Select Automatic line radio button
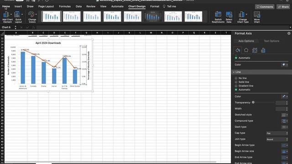Screen dimensions: 292x164 236,90
